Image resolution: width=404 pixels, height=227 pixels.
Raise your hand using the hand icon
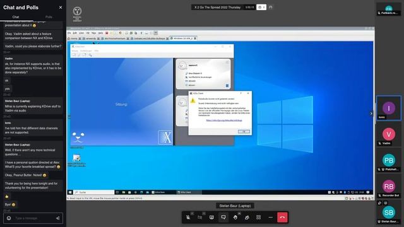pyautogui.click(x=235, y=218)
